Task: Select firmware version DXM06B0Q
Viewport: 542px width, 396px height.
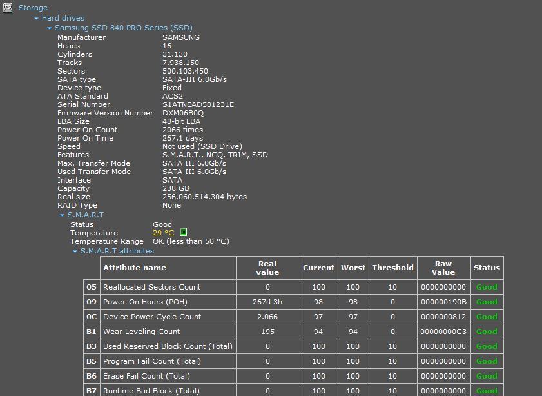Action: (x=183, y=113)
